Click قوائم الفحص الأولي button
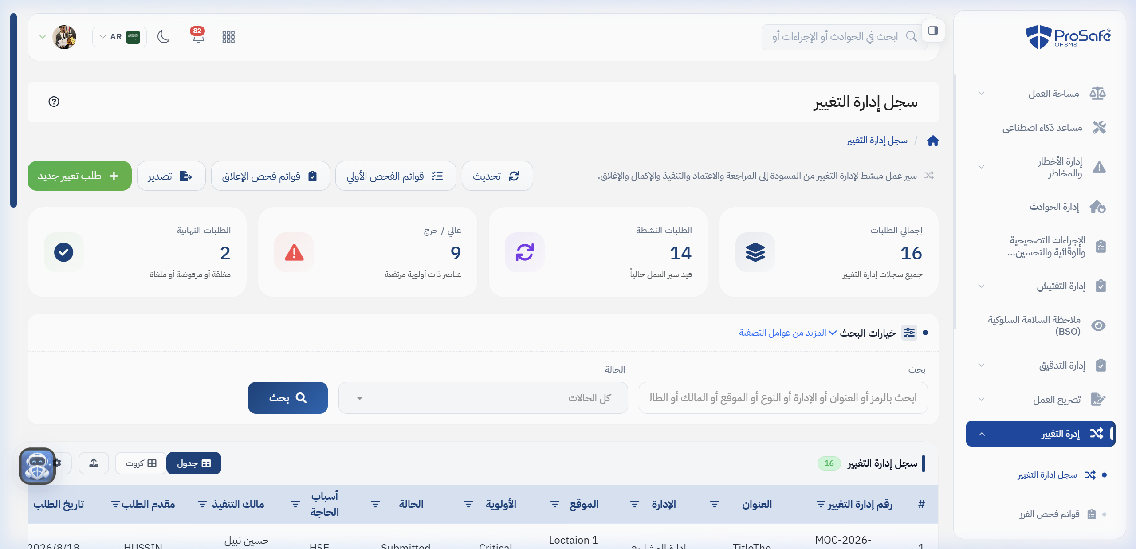Viewport: 1136px width, 549px height. 396,176
